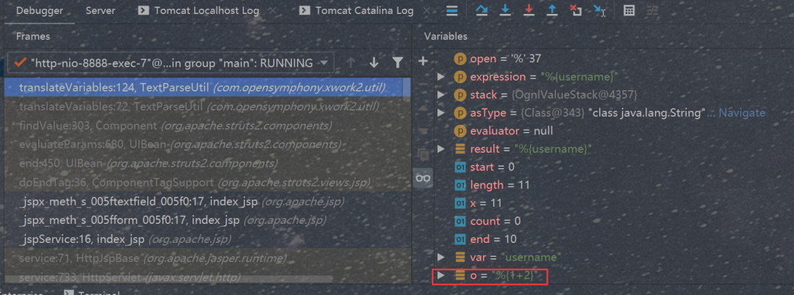Click the Frames panel header
The height and width of the screenshot is (295, 794).
[x=33, y=37]
